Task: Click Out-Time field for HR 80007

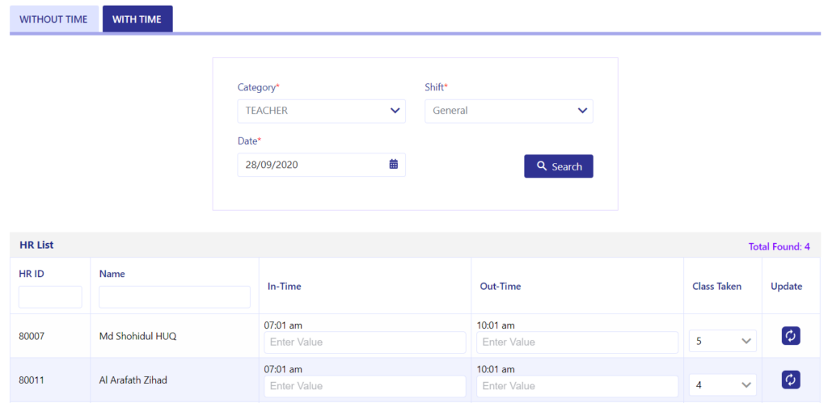Action: coord(577,342)
